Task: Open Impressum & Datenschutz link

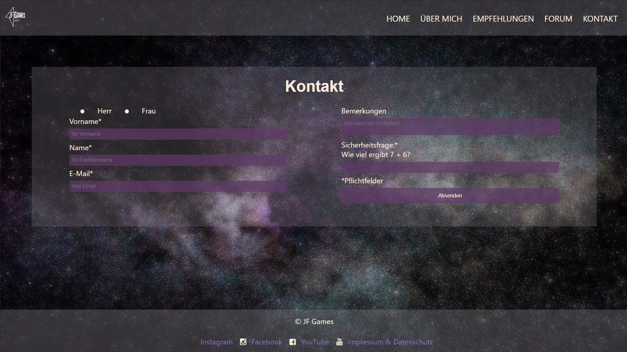Action: tap(390, 342)
